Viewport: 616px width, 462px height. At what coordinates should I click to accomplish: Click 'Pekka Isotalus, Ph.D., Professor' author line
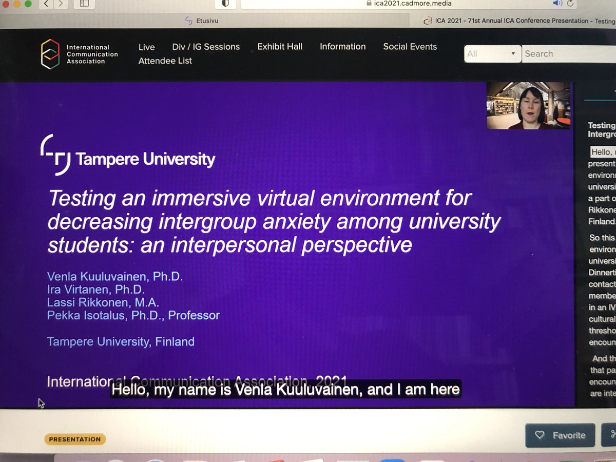133,315
